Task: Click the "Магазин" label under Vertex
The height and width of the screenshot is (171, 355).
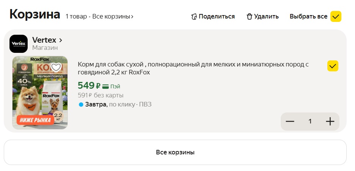Action: coord(45,48)
